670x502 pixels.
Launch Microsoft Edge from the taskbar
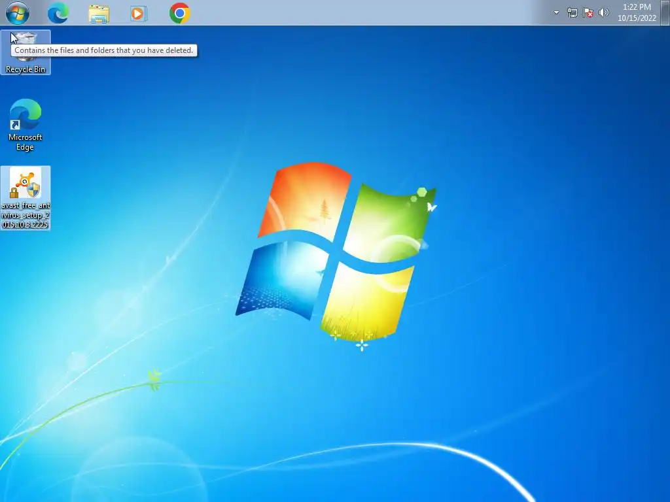[58, 13]
